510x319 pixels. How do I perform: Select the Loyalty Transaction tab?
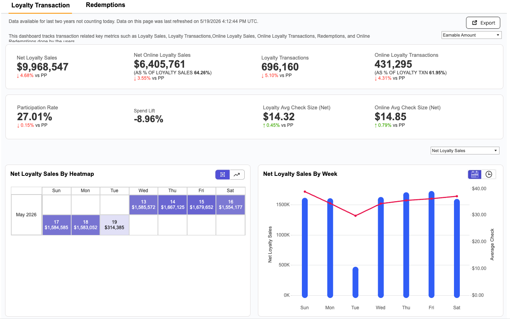tap(40, 5)
